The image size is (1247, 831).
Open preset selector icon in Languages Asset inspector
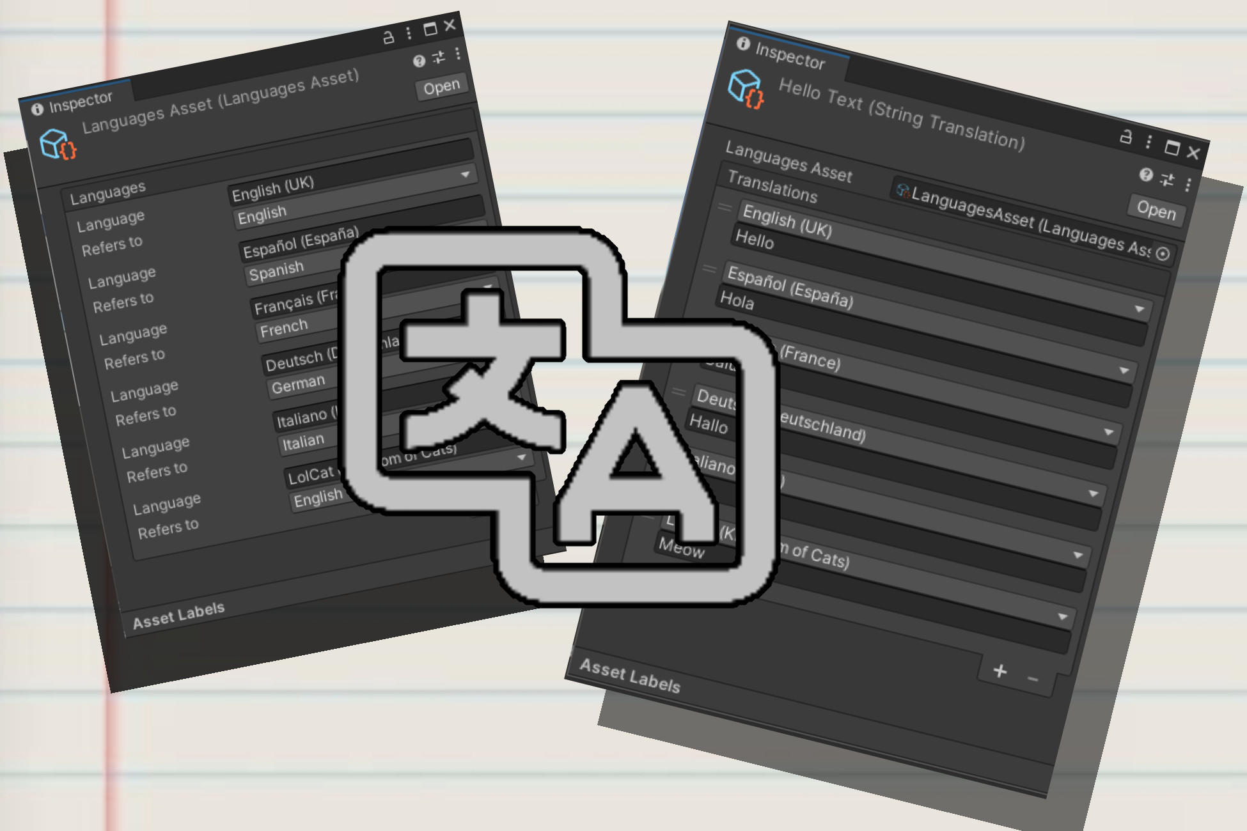pos(439,58)
